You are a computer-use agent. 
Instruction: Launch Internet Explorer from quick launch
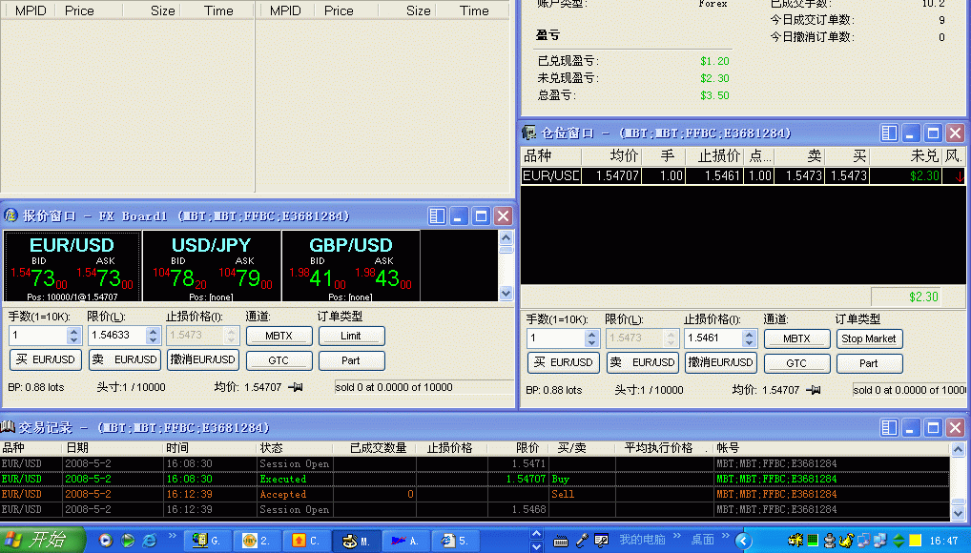point(149,541)
